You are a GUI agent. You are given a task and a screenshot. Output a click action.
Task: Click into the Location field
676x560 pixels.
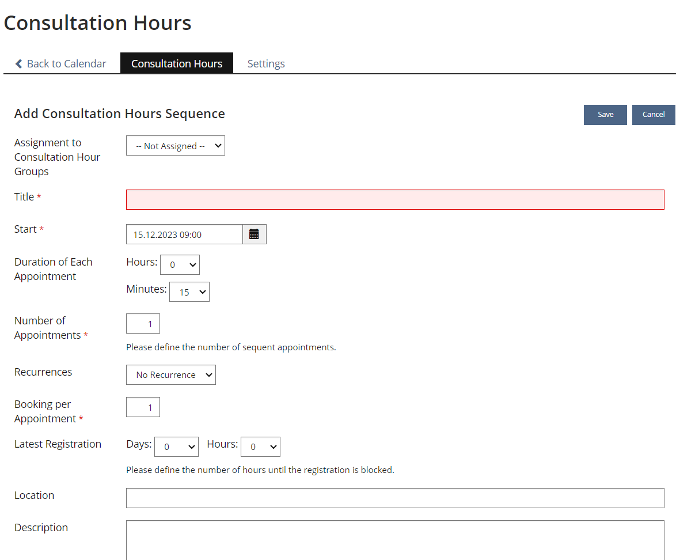(x=394, y=498)
